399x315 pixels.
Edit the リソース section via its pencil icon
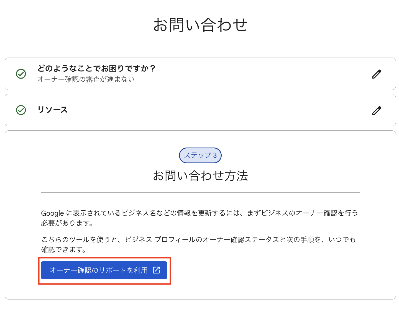377,110
